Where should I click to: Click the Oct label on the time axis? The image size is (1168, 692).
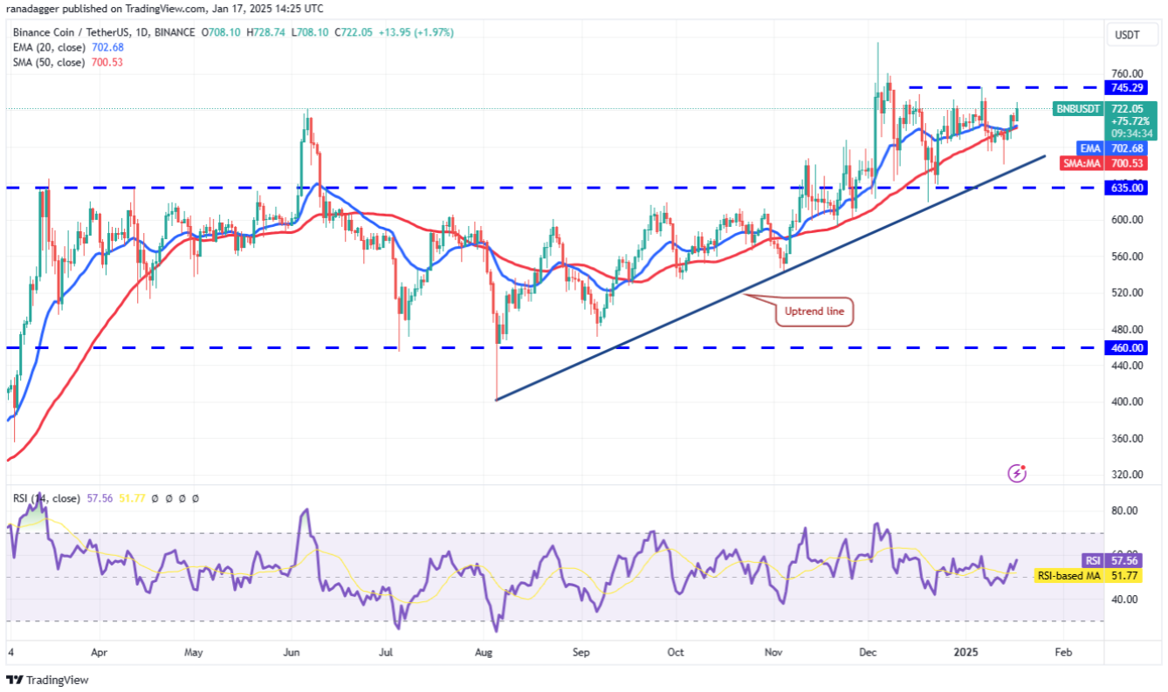(x=675, y=652)
